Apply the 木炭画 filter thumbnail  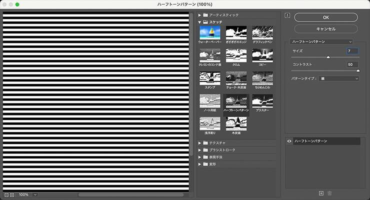(236, 123)
